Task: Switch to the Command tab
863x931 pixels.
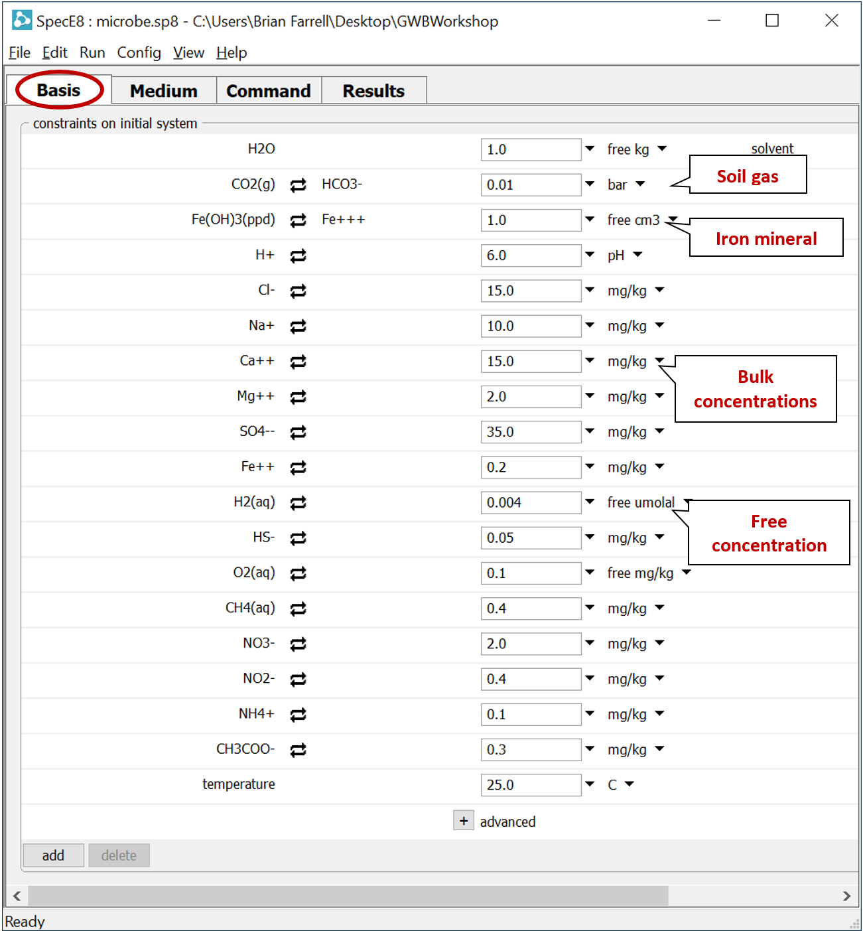Action: click(269, 91)
